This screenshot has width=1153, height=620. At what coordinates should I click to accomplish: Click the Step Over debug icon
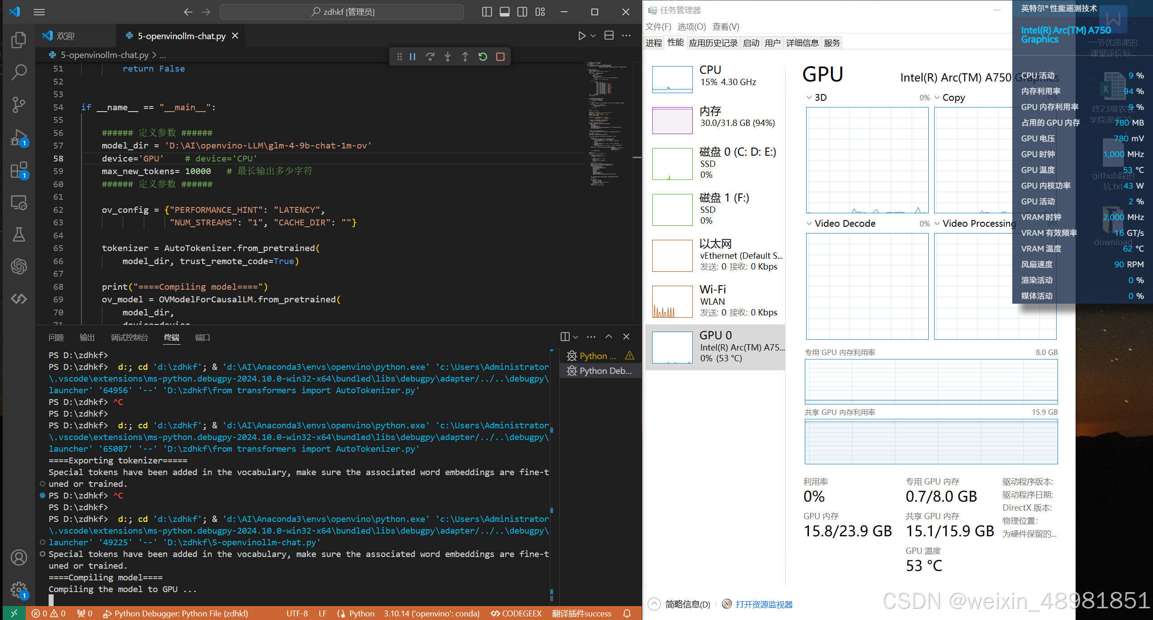[430, 57]
